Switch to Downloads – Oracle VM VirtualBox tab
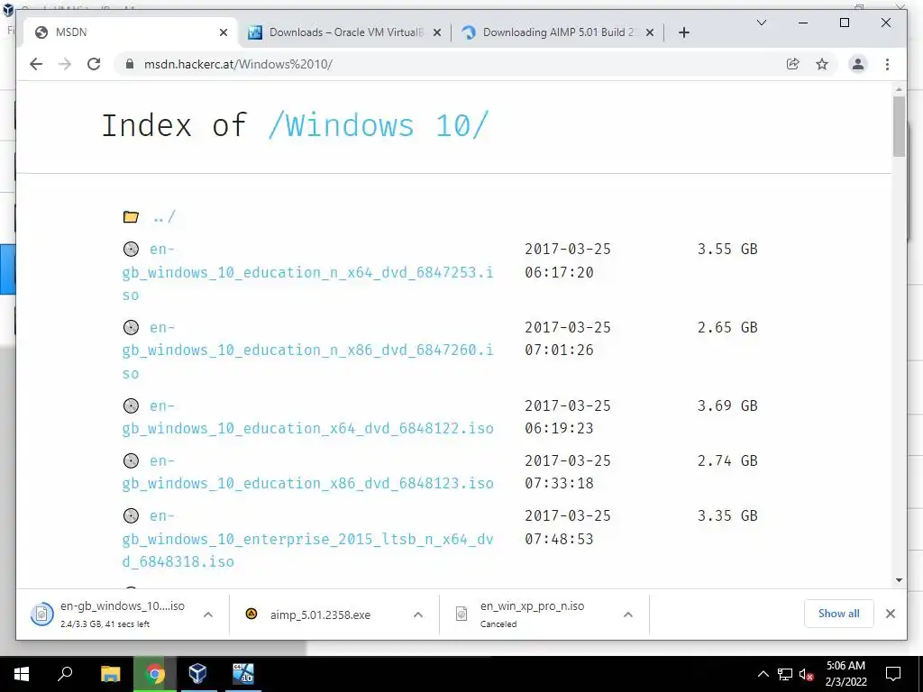This screenshot has height=692, width=923. point(345,32)
